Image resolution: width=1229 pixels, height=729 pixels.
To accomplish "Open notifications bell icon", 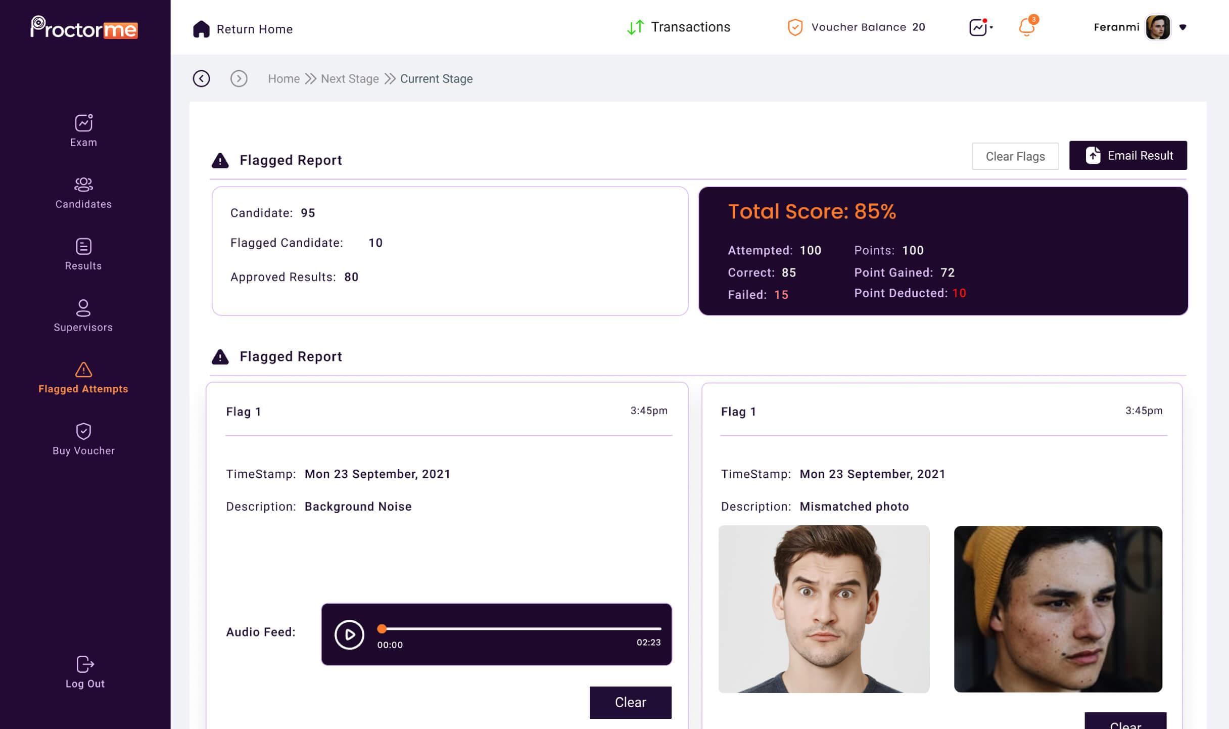I will [1026, 27].
